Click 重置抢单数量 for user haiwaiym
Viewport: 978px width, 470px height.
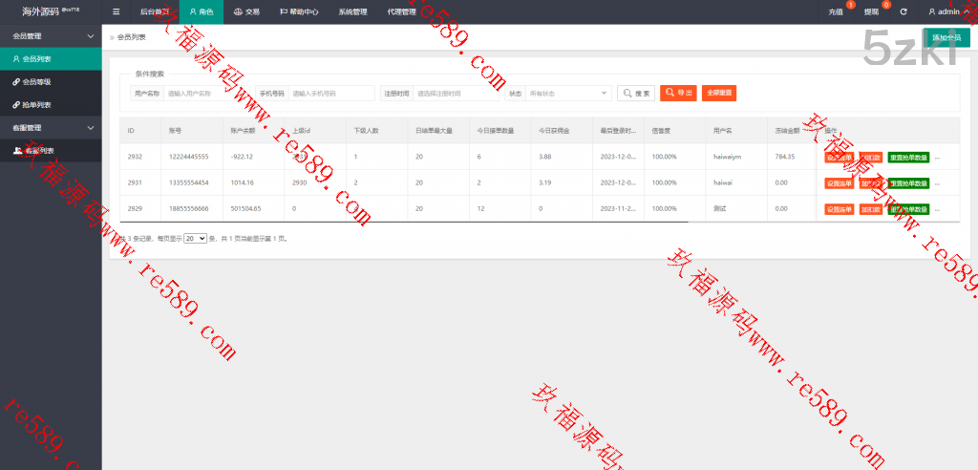click(x=907, y=157)
